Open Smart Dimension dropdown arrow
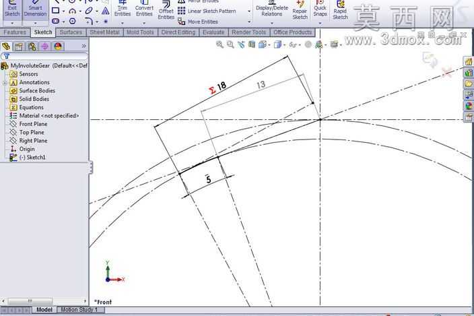The height and width of the screenshot is (316, 474). click(x=36, y=24)
